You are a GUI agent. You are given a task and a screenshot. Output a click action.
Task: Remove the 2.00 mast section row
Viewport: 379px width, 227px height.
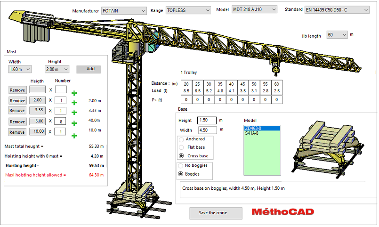point(17,101)
